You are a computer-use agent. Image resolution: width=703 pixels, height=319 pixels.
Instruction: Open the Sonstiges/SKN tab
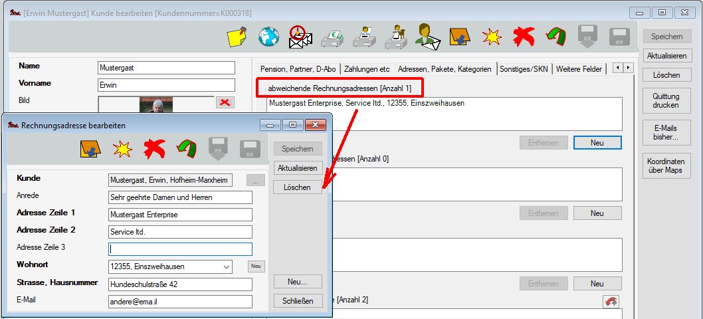click(x=524, y=68)
